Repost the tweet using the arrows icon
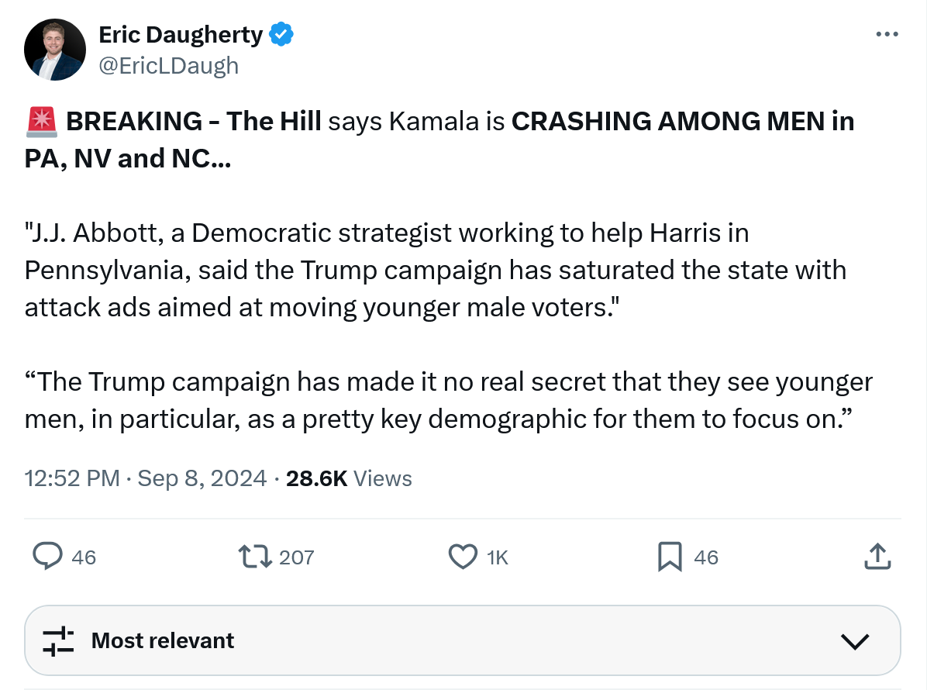Image resolution: width=927 pixels, height=690 pixels. pos(254,556)
